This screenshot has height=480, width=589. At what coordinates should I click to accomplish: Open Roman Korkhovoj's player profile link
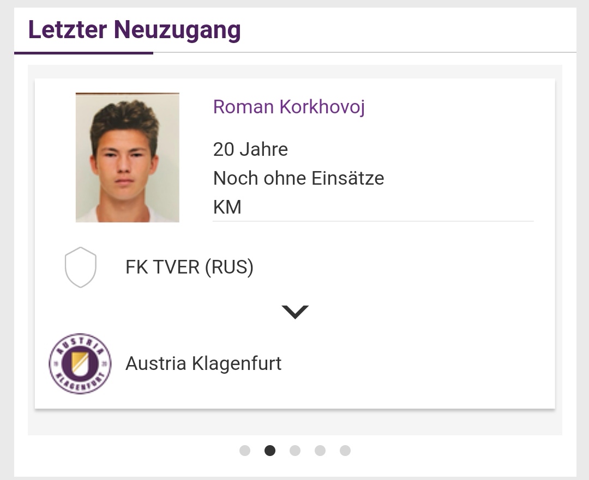pos(289,107)
